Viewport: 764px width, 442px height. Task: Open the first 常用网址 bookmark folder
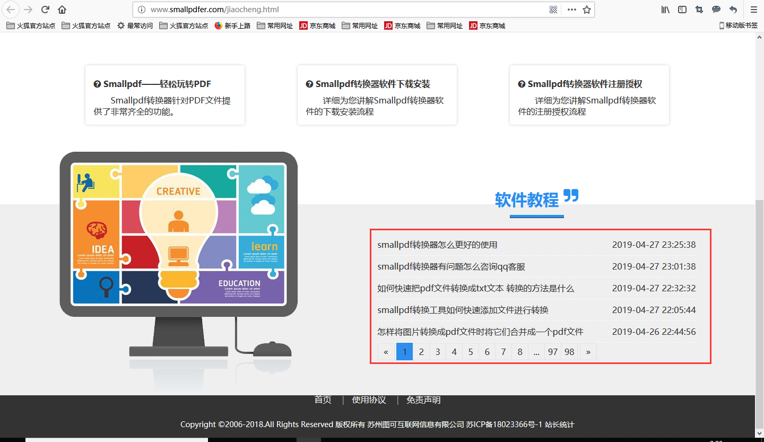pyautogui.click(x=275, y=25)
